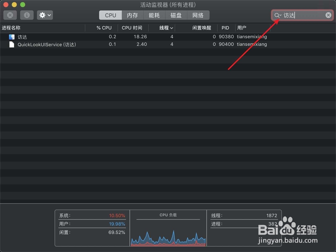This screenshot has width=336, height=252.
Task: Select the 访达 process row
Action: pyautogui.click(x=67, y=37)
